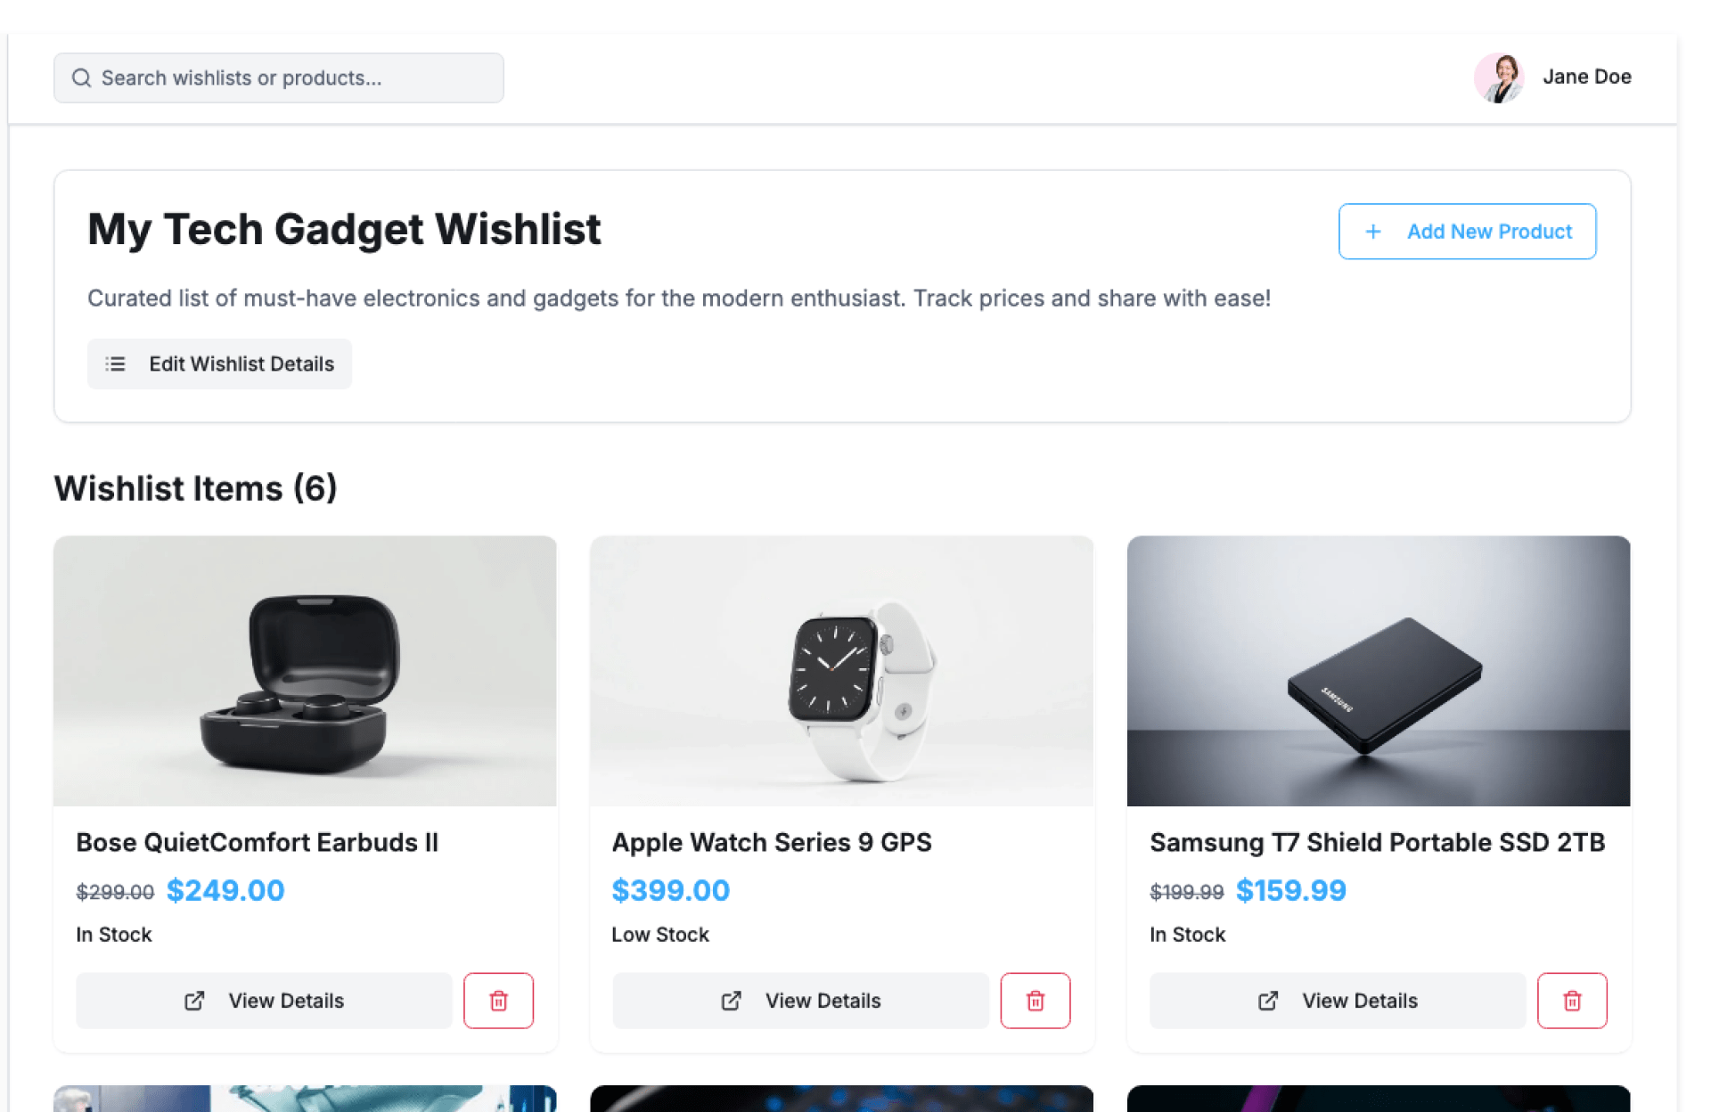Screen dimensions: 1711x1112
Task: Click external link icon on Apple Watch card
Action: 731,1001
